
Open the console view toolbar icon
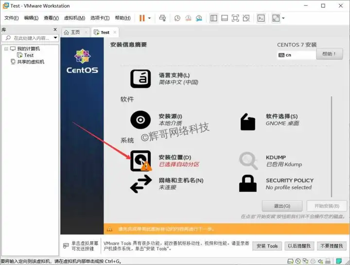(x=261, y=18)
